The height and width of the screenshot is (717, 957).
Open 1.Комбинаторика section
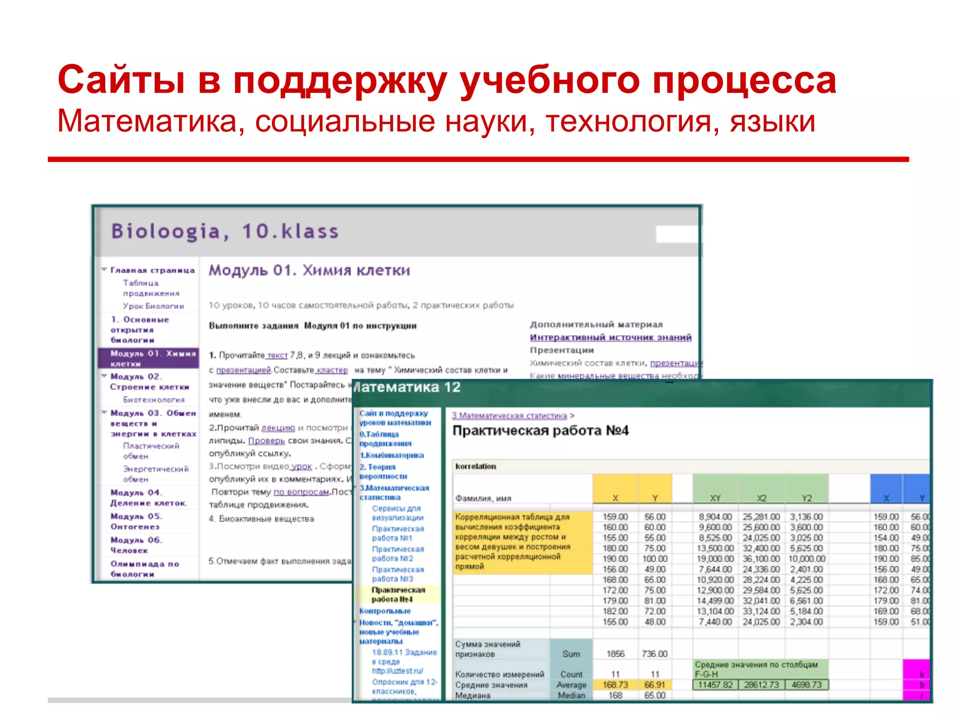tap(392, 455)
